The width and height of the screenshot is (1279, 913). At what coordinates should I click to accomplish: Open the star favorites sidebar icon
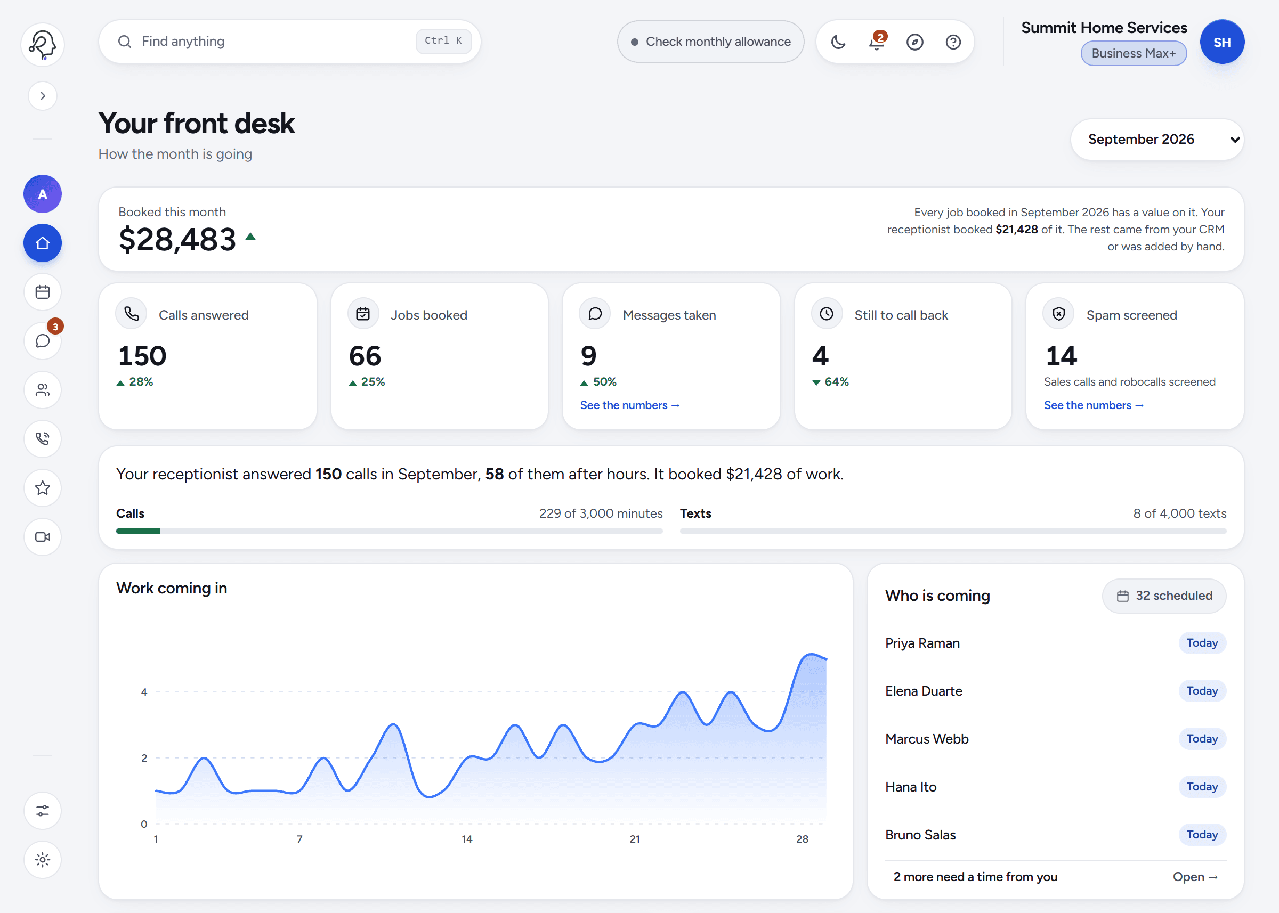(43, 487)
